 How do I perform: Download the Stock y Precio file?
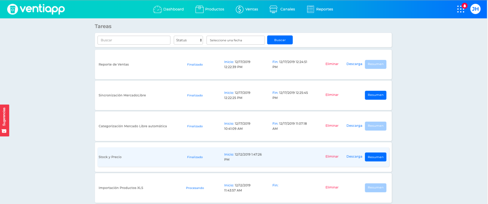click(354, 157)
